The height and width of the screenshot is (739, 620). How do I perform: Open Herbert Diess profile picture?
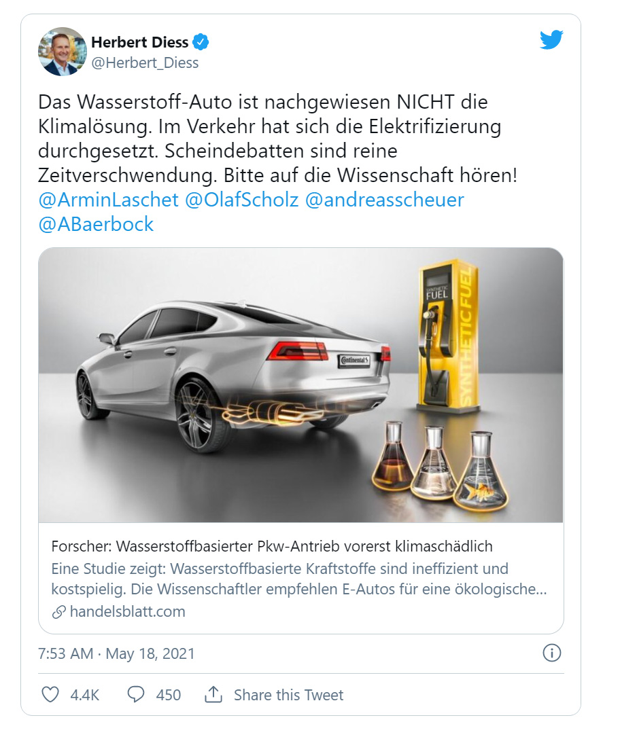click(63, 52)
